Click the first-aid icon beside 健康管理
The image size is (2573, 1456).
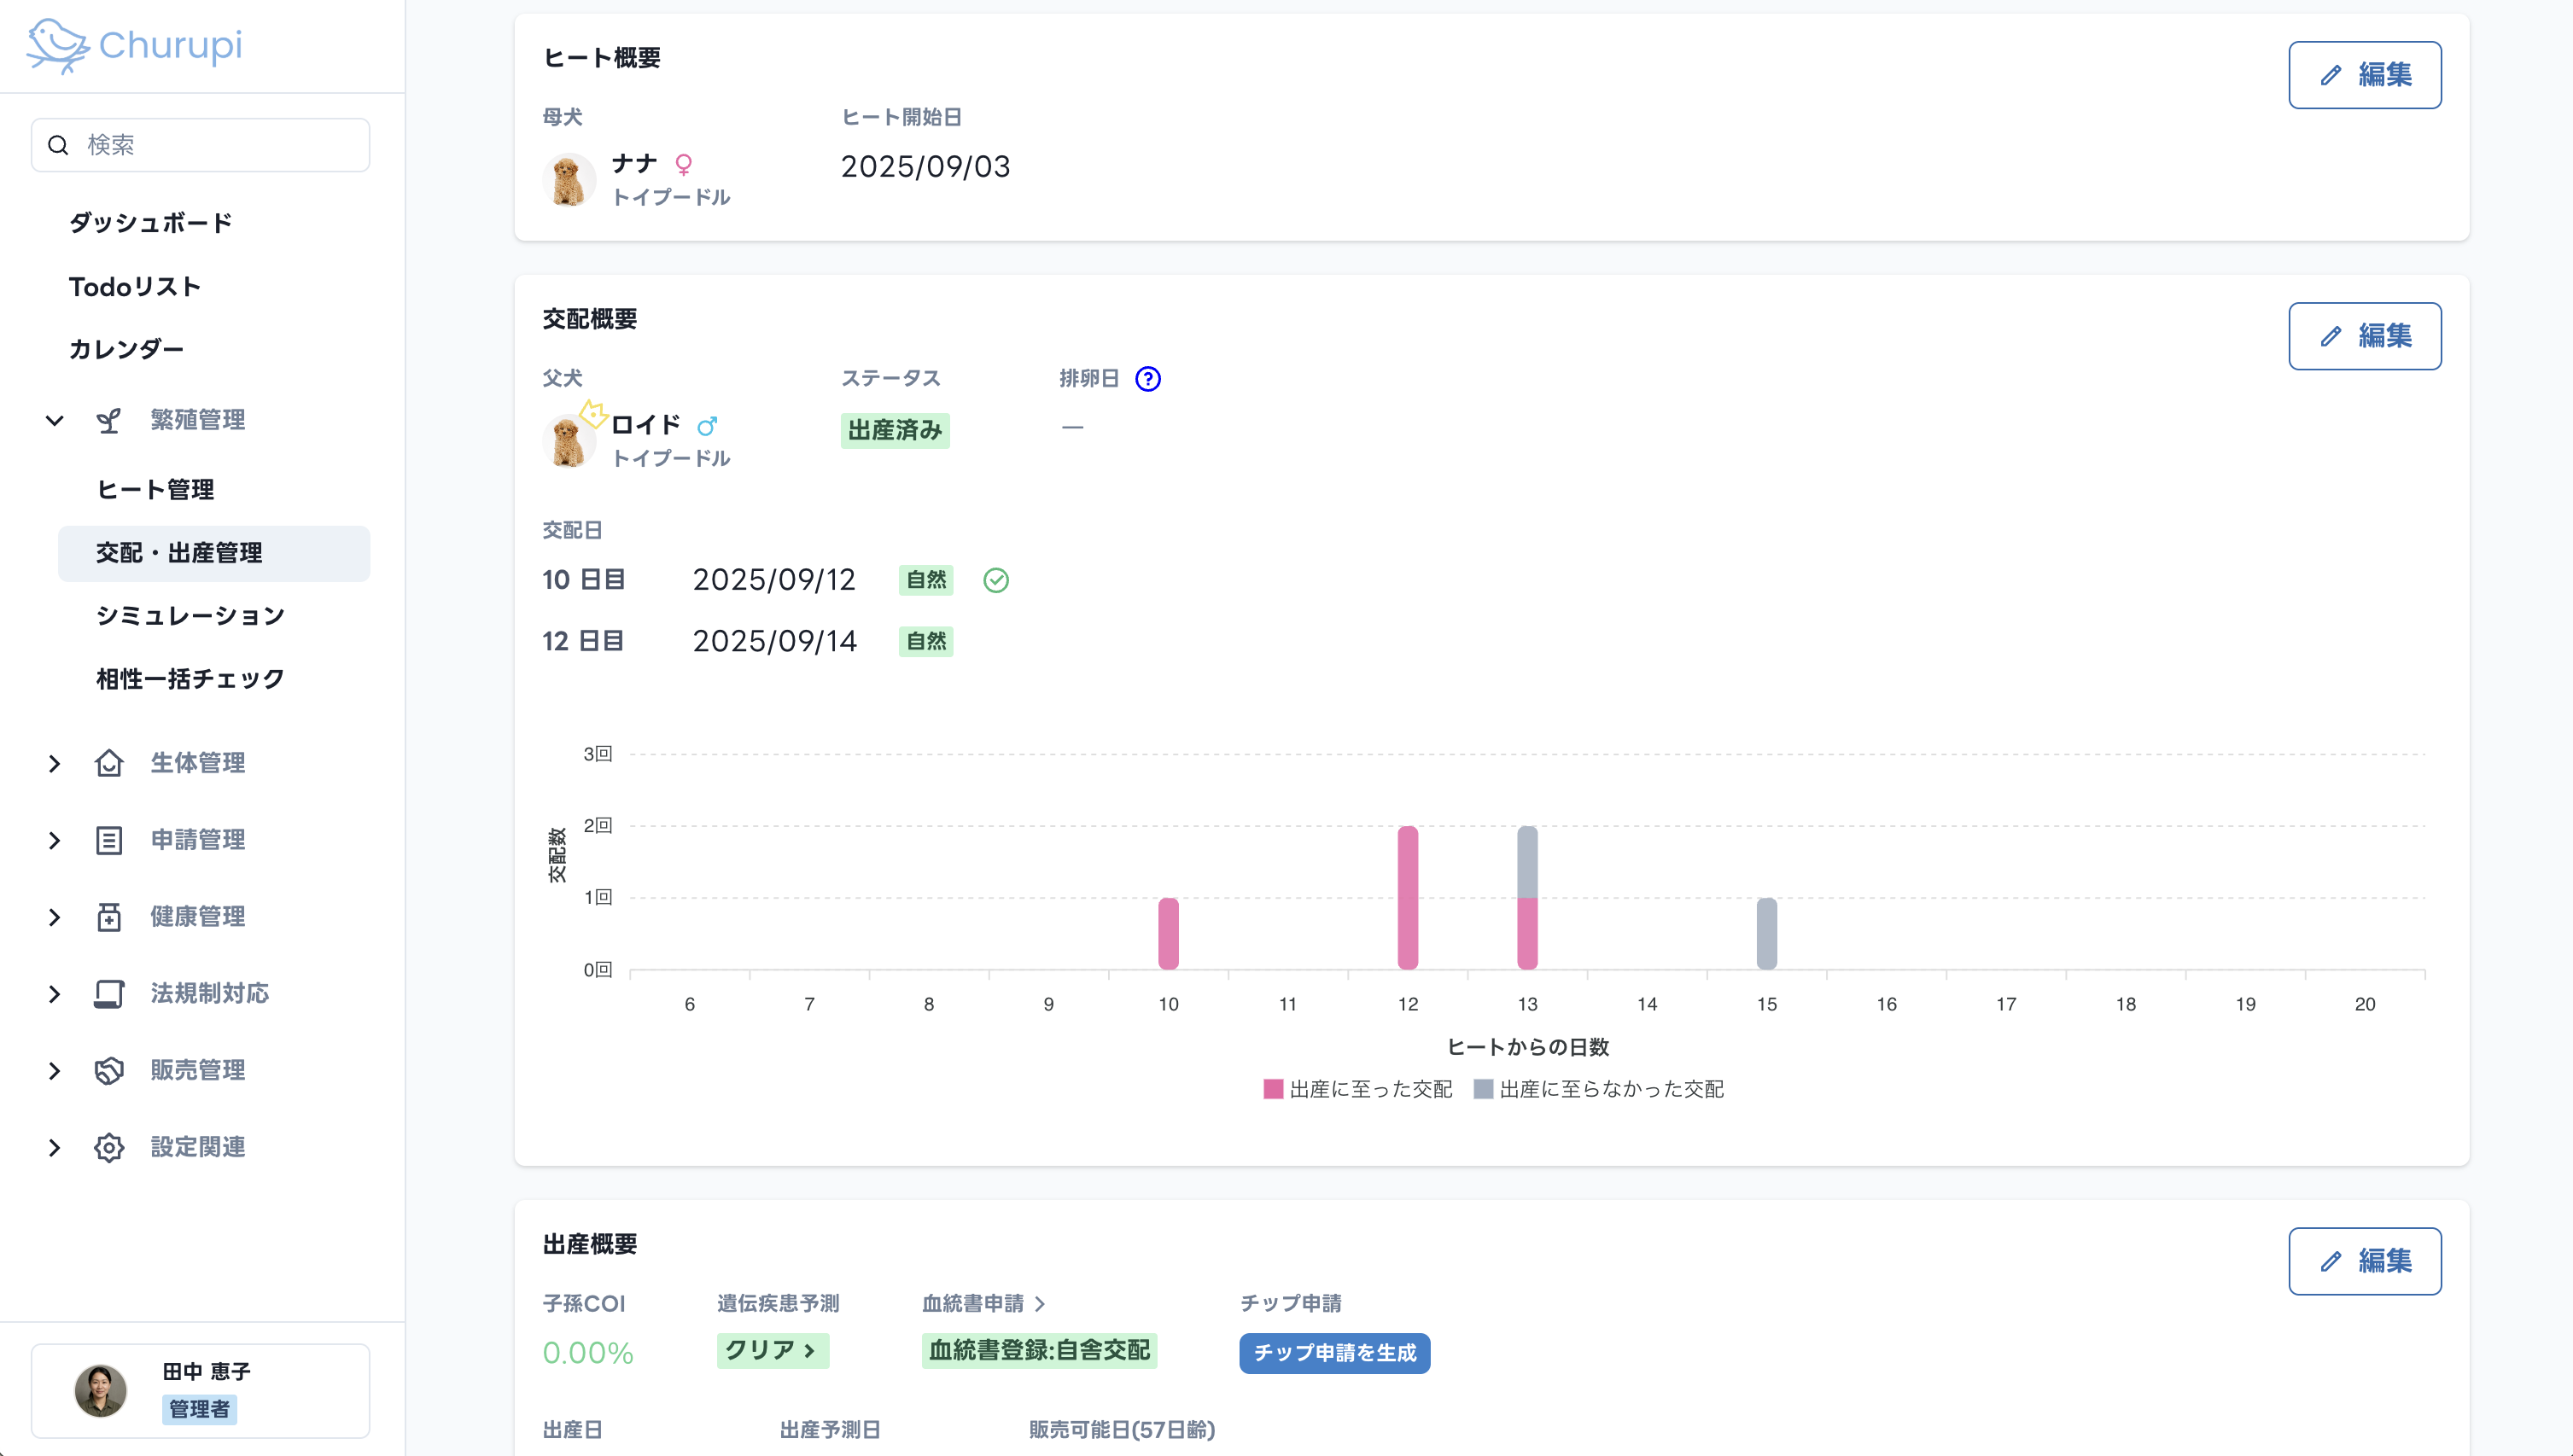point(108,916)
